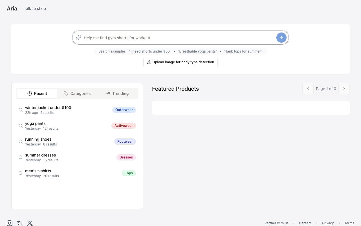Click search icon beside men's t-shirts
361x226 pixels.
click(21, 173)
